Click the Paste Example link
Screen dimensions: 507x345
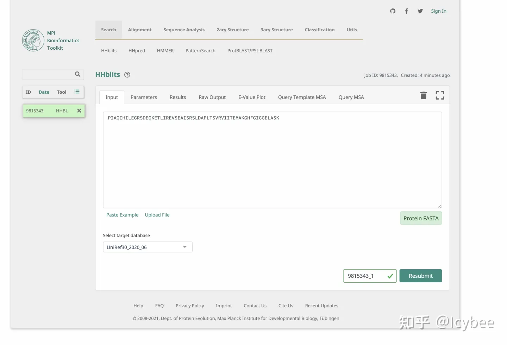(122, 215)
